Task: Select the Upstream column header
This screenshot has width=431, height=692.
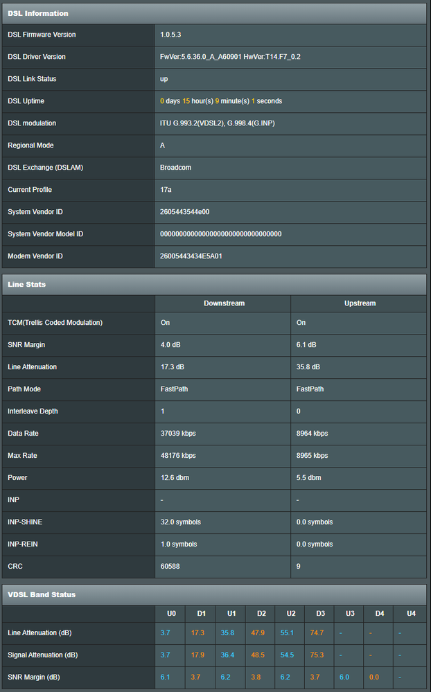Action: coord(358,303)
